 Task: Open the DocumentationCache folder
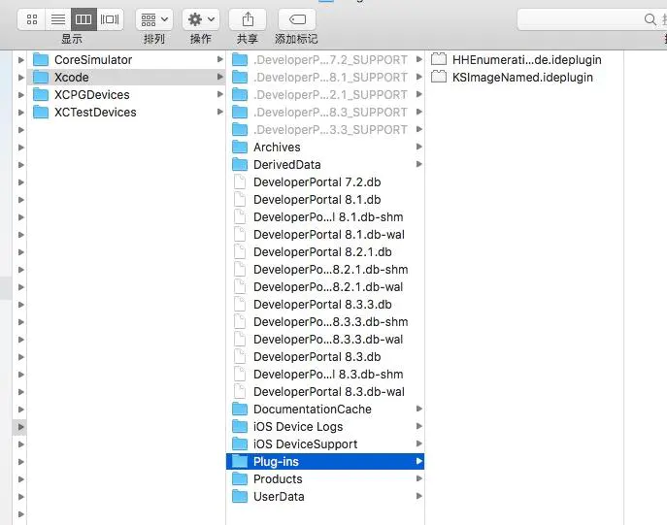point(325,409)
